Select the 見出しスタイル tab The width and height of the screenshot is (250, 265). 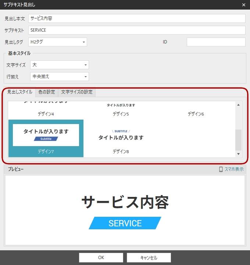20,92
